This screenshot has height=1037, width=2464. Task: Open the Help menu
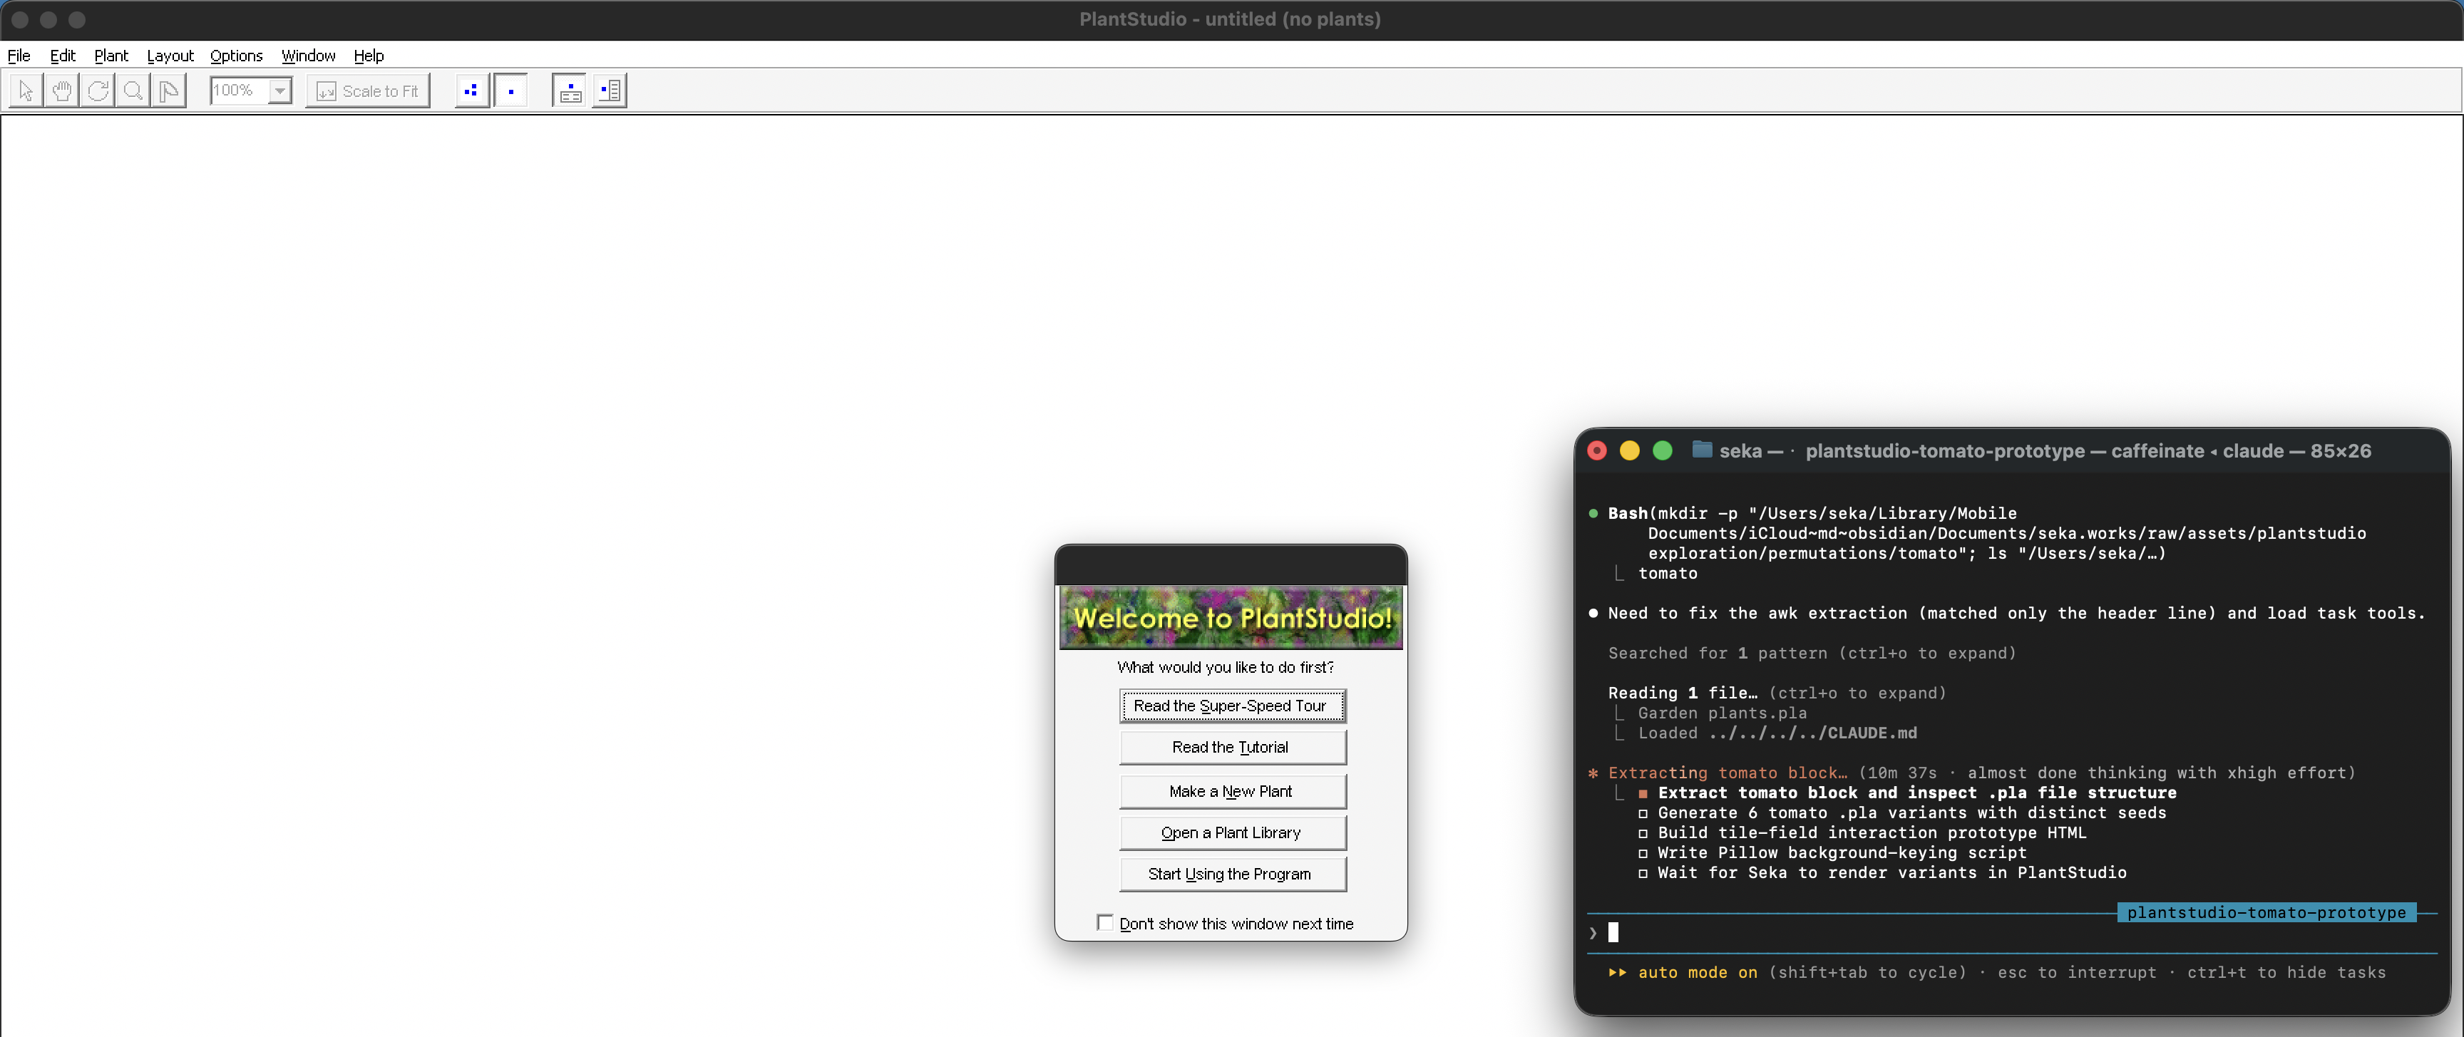click(x=369, y=56)
